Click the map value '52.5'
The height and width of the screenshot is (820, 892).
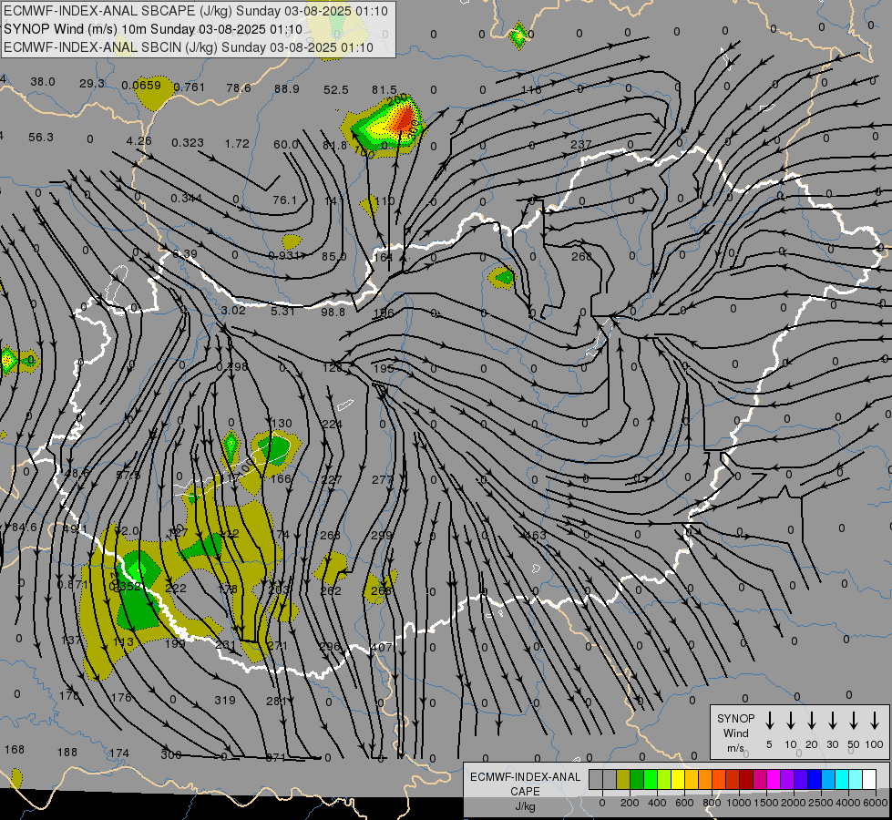[x=335, y=90]
